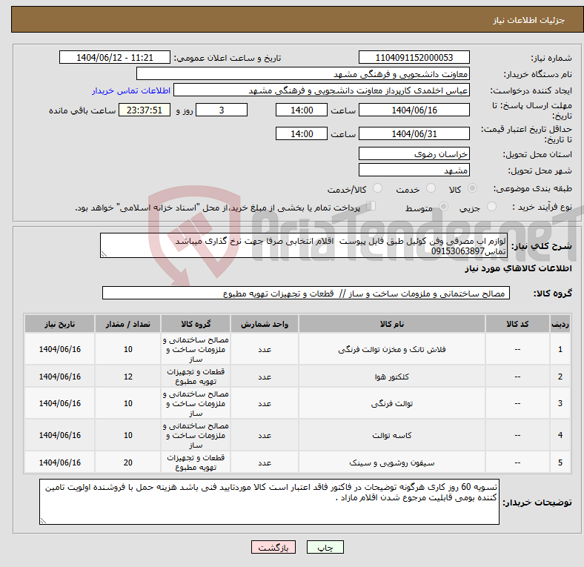Click the unit عدد in the توالت فرنگی row
The image size is (584, 567).
coord(265,403)
